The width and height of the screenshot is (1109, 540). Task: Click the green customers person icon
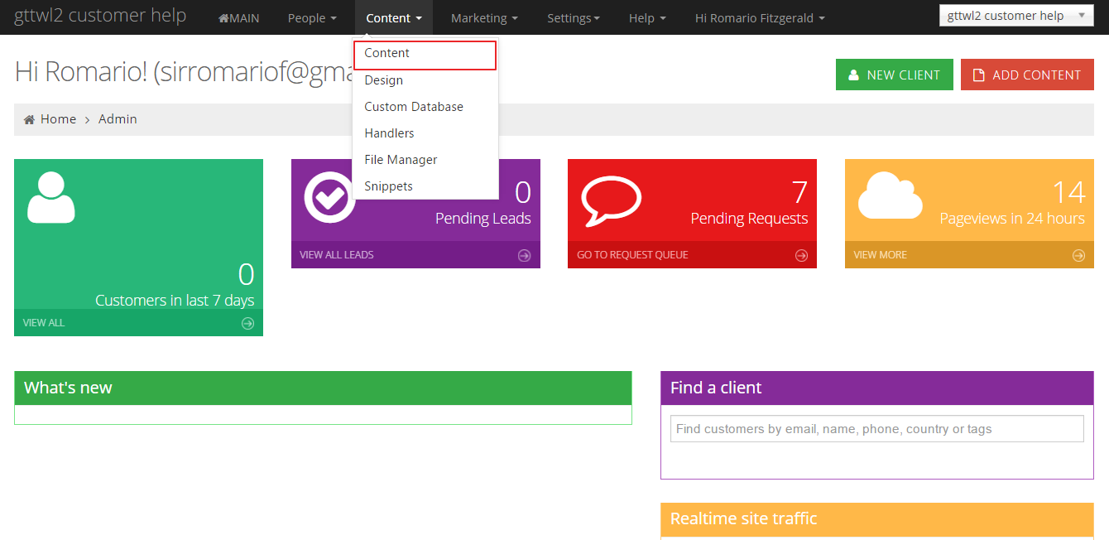tap(51, 197)
